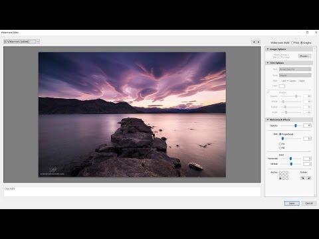
Task: Set anchor to top-left point
Action: pyautogui.click(x=280, y=172)
